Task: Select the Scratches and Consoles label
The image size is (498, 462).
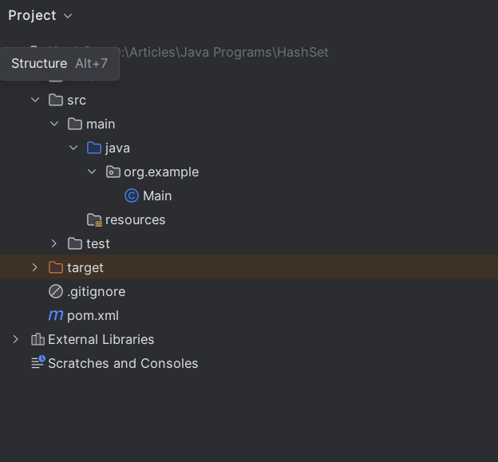Action: pos(123,363)
